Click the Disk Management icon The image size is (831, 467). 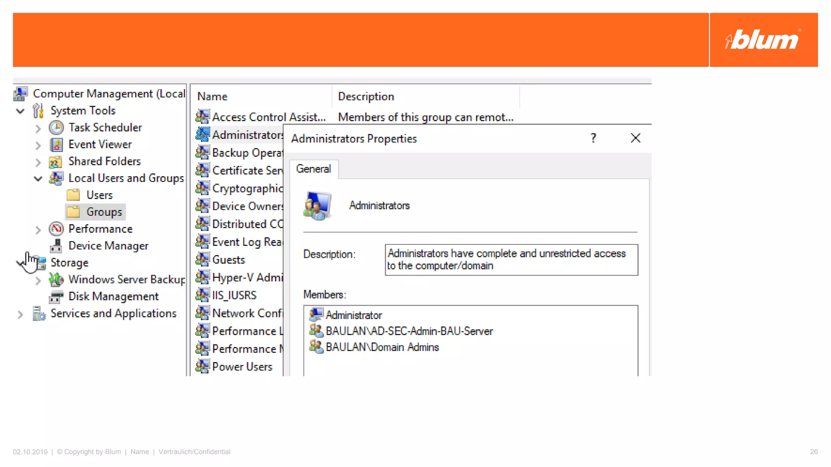tap(56, 297)
